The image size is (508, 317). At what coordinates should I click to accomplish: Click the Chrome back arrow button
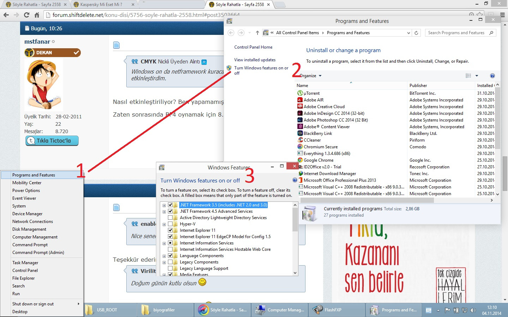[6, 15]
